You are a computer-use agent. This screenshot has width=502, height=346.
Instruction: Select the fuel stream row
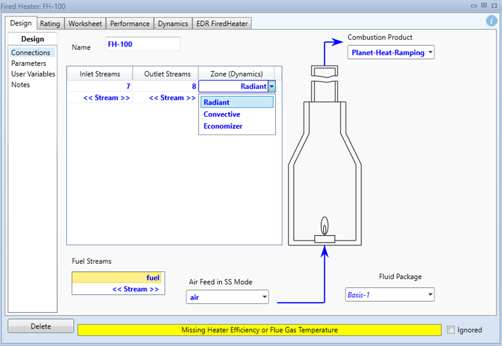pos(117,277)
